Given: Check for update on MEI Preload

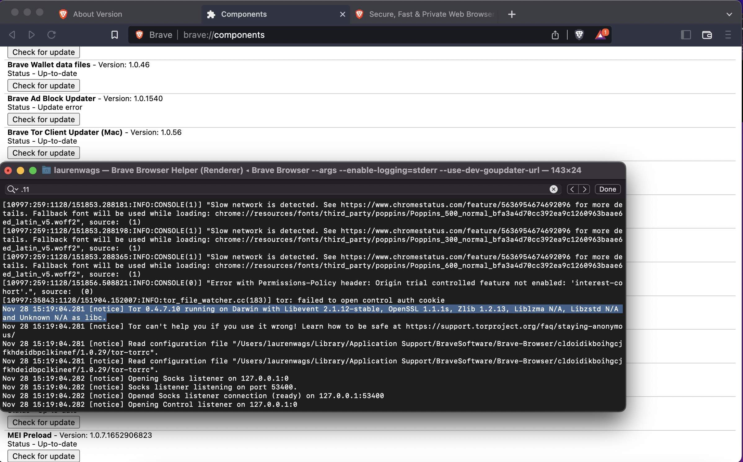Looking at the screenshot, I should click(x=43, y=456).
